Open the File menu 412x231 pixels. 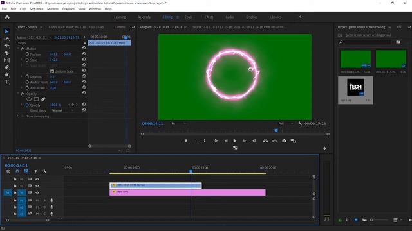click(5, 9)
